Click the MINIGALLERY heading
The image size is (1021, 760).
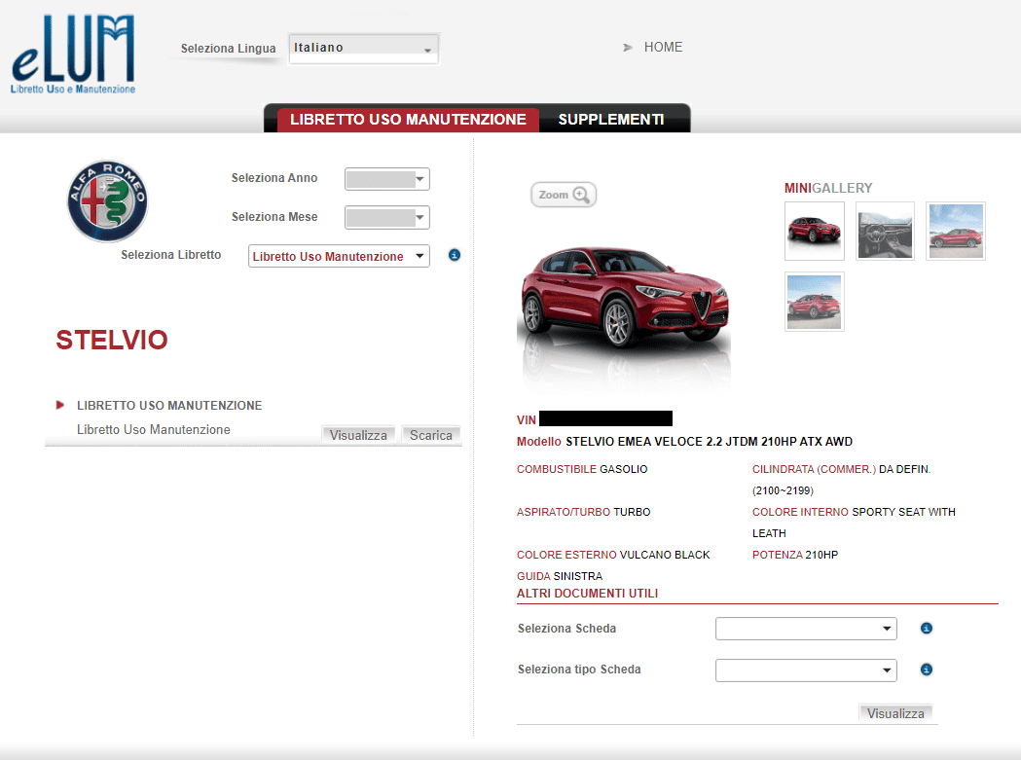click(828, 188)
